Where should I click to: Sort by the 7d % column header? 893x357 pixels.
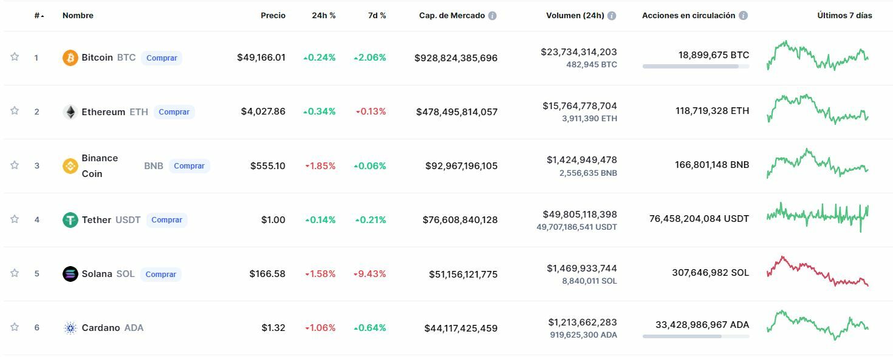pyautogui.click(x=377, y=16)
